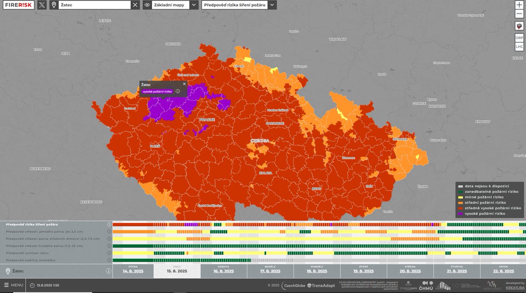The image size is (526, 293).
Task: Click the PRAGUE label on the map
Action: 207,119
